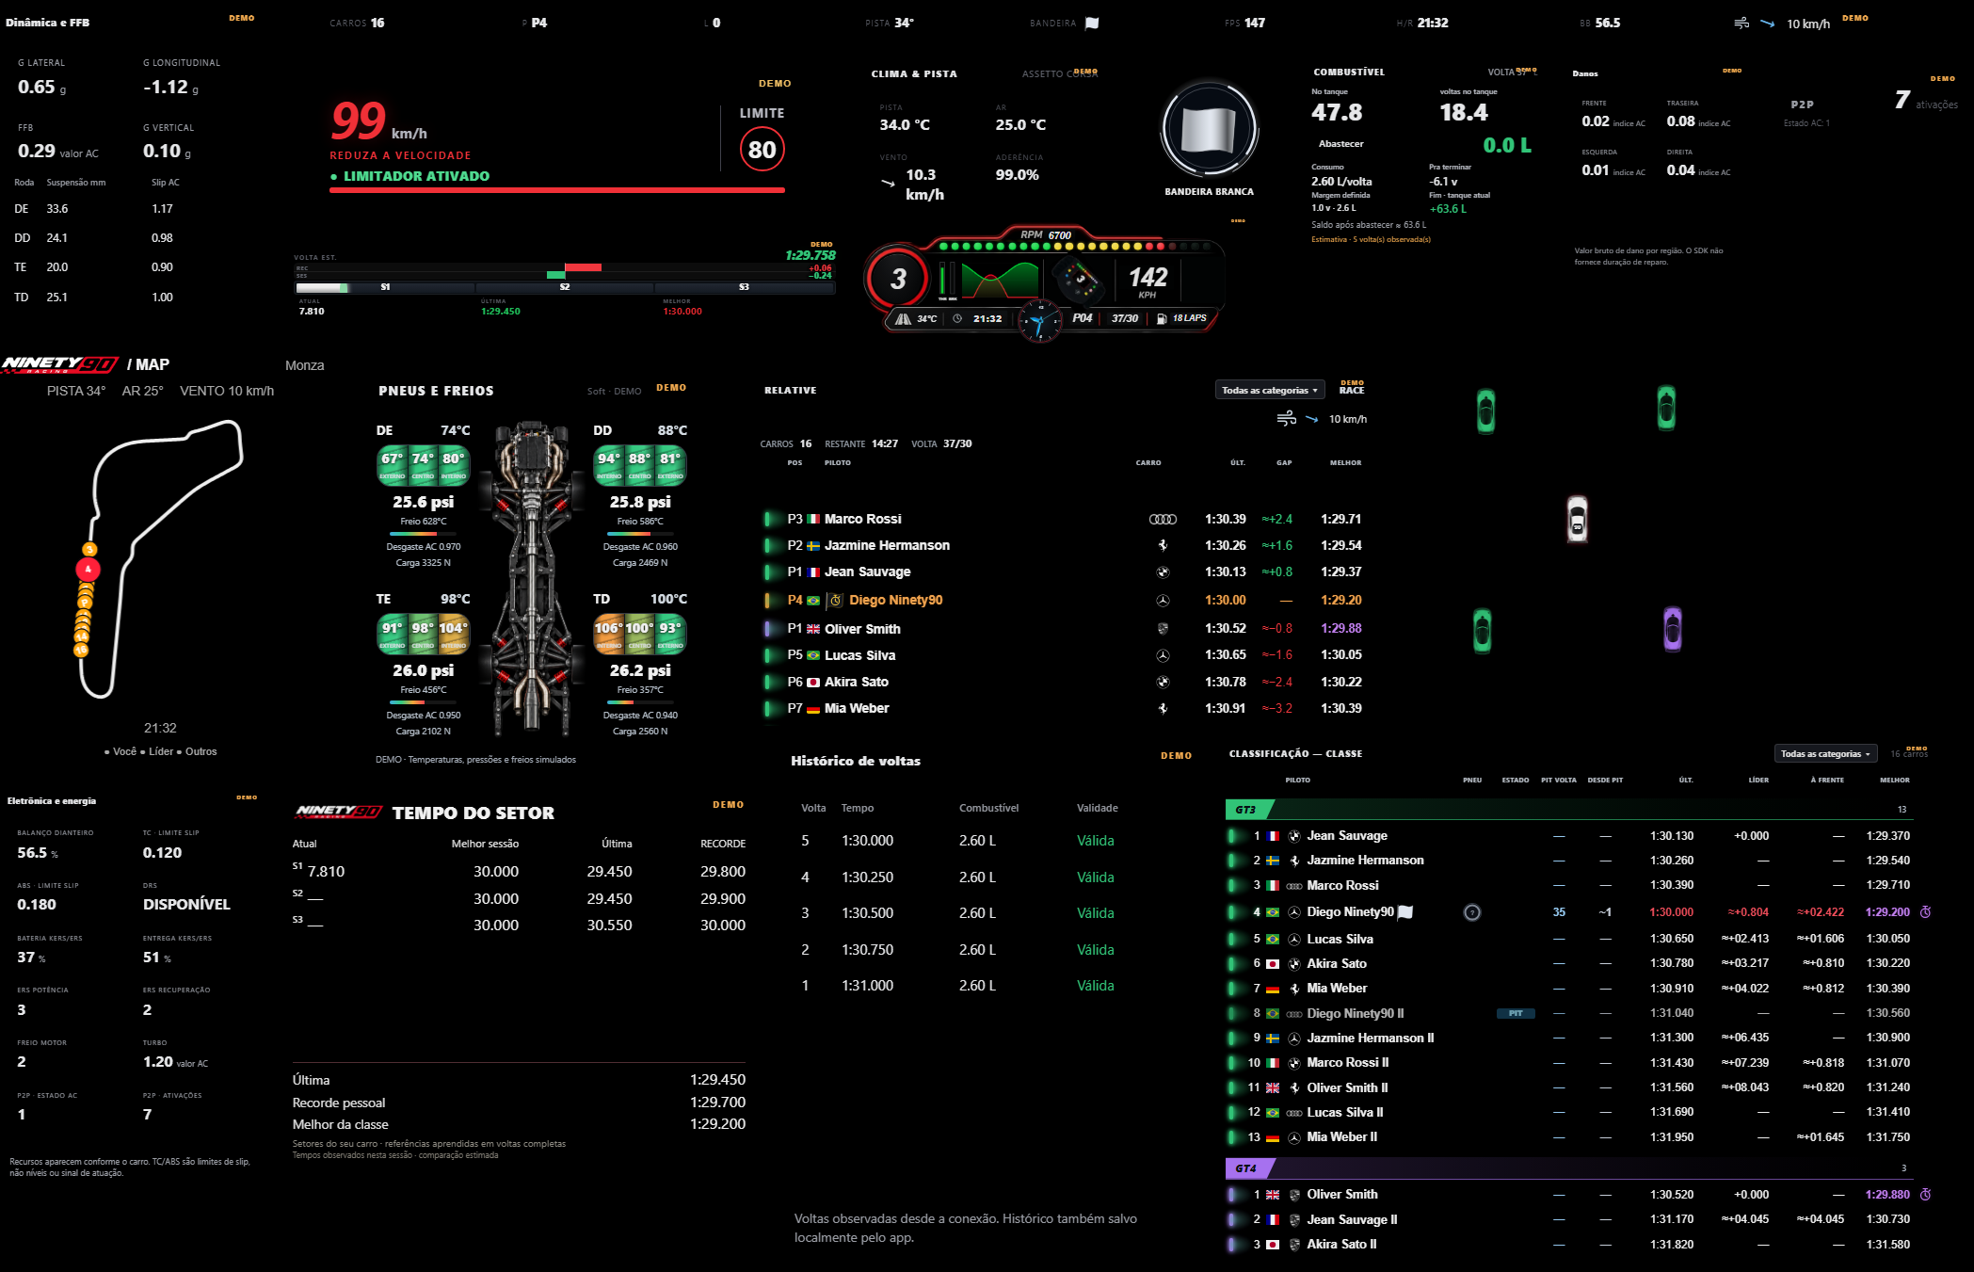Image resolution: width=1974 pixels, height=1272 pixels.
Task: Click the question-mark tyre icon in Diego Ninety90's row
Action: click(x=1472, y=912)
